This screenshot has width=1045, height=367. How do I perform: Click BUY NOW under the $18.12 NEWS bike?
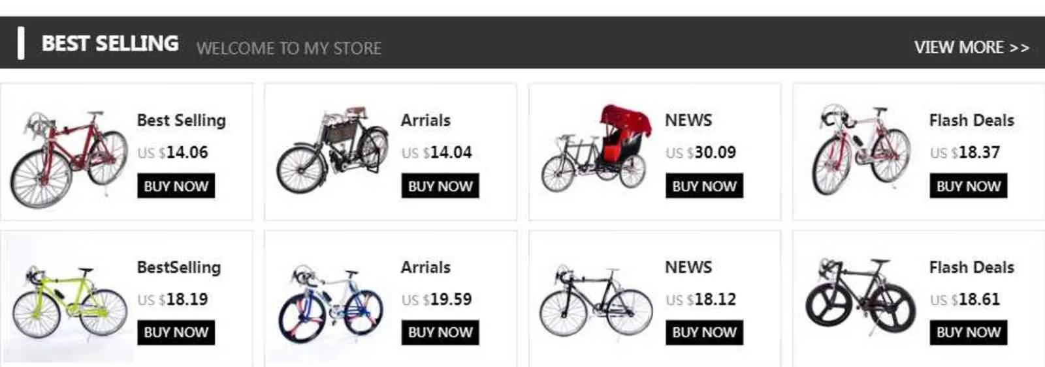(x=704, y=332)
